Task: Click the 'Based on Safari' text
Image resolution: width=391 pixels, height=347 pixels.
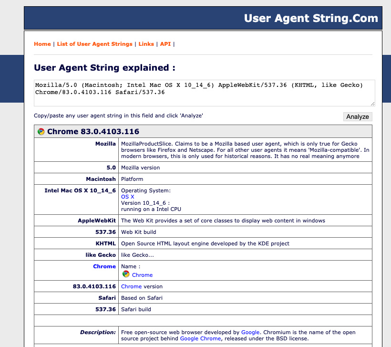Action: (x=142, y=298)
